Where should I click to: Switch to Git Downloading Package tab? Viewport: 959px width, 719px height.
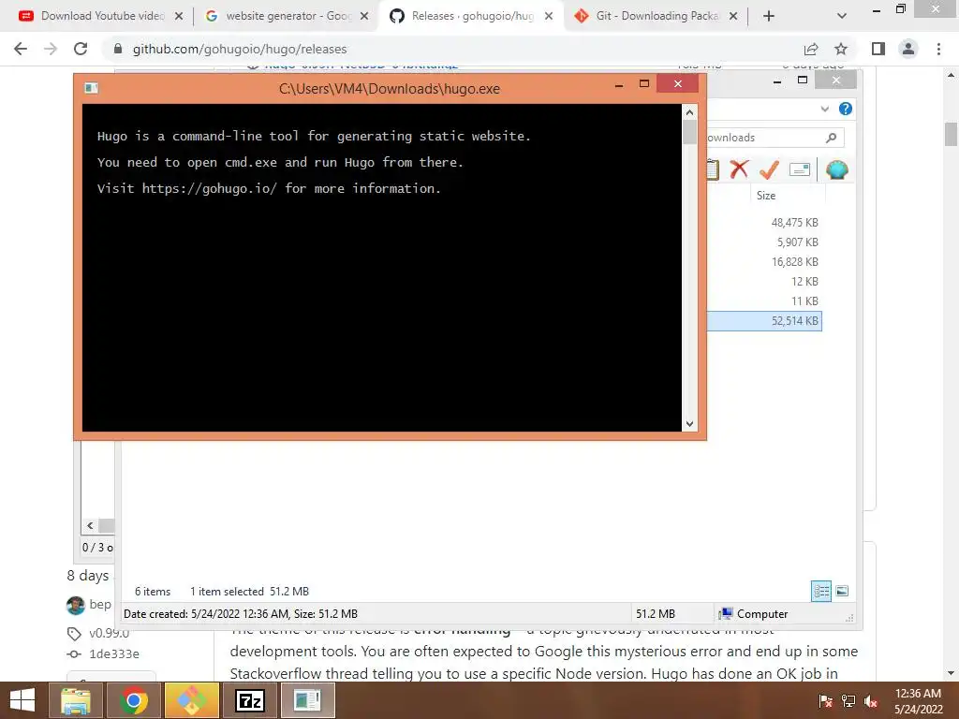(656, 16)
